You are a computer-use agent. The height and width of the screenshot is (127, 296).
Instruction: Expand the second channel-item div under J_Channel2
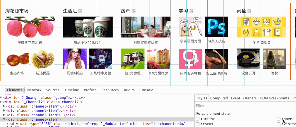coord(4,111)
